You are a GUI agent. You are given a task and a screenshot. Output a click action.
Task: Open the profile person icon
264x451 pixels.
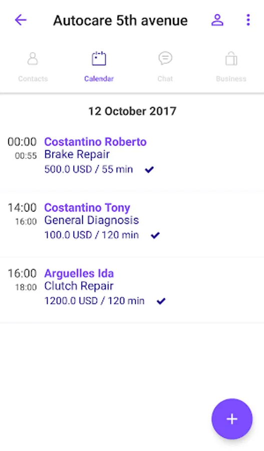pos(217,20)
